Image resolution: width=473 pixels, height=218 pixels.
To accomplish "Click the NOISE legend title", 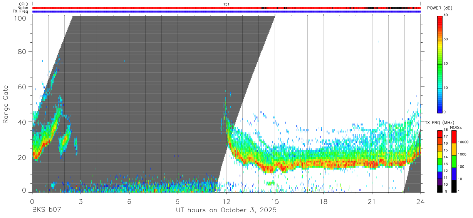I will click(456, 127).
